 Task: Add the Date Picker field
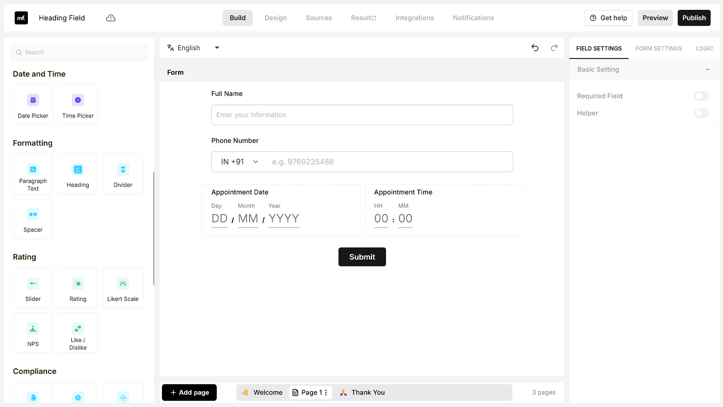click(33, 105)
